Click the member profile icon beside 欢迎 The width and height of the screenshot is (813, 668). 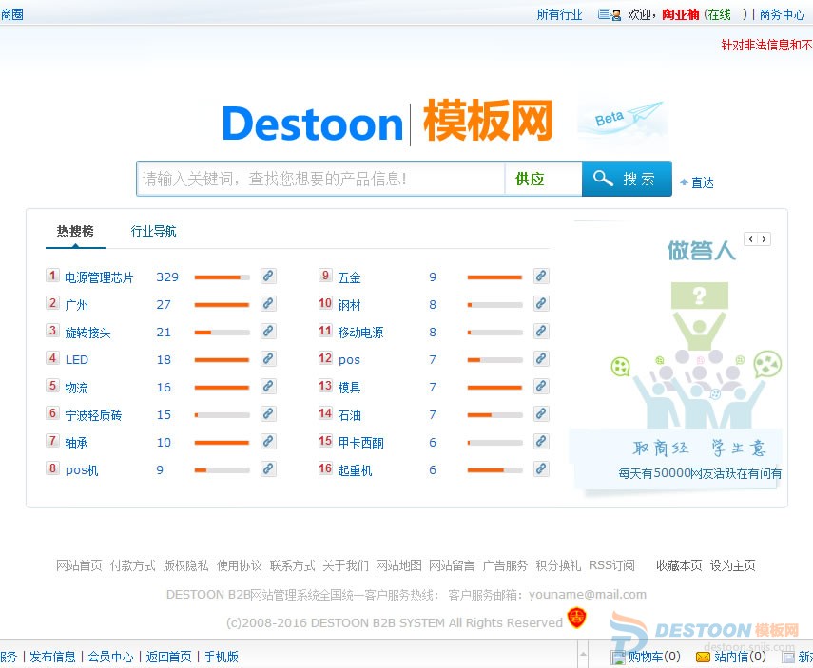[x=610, y=14]
